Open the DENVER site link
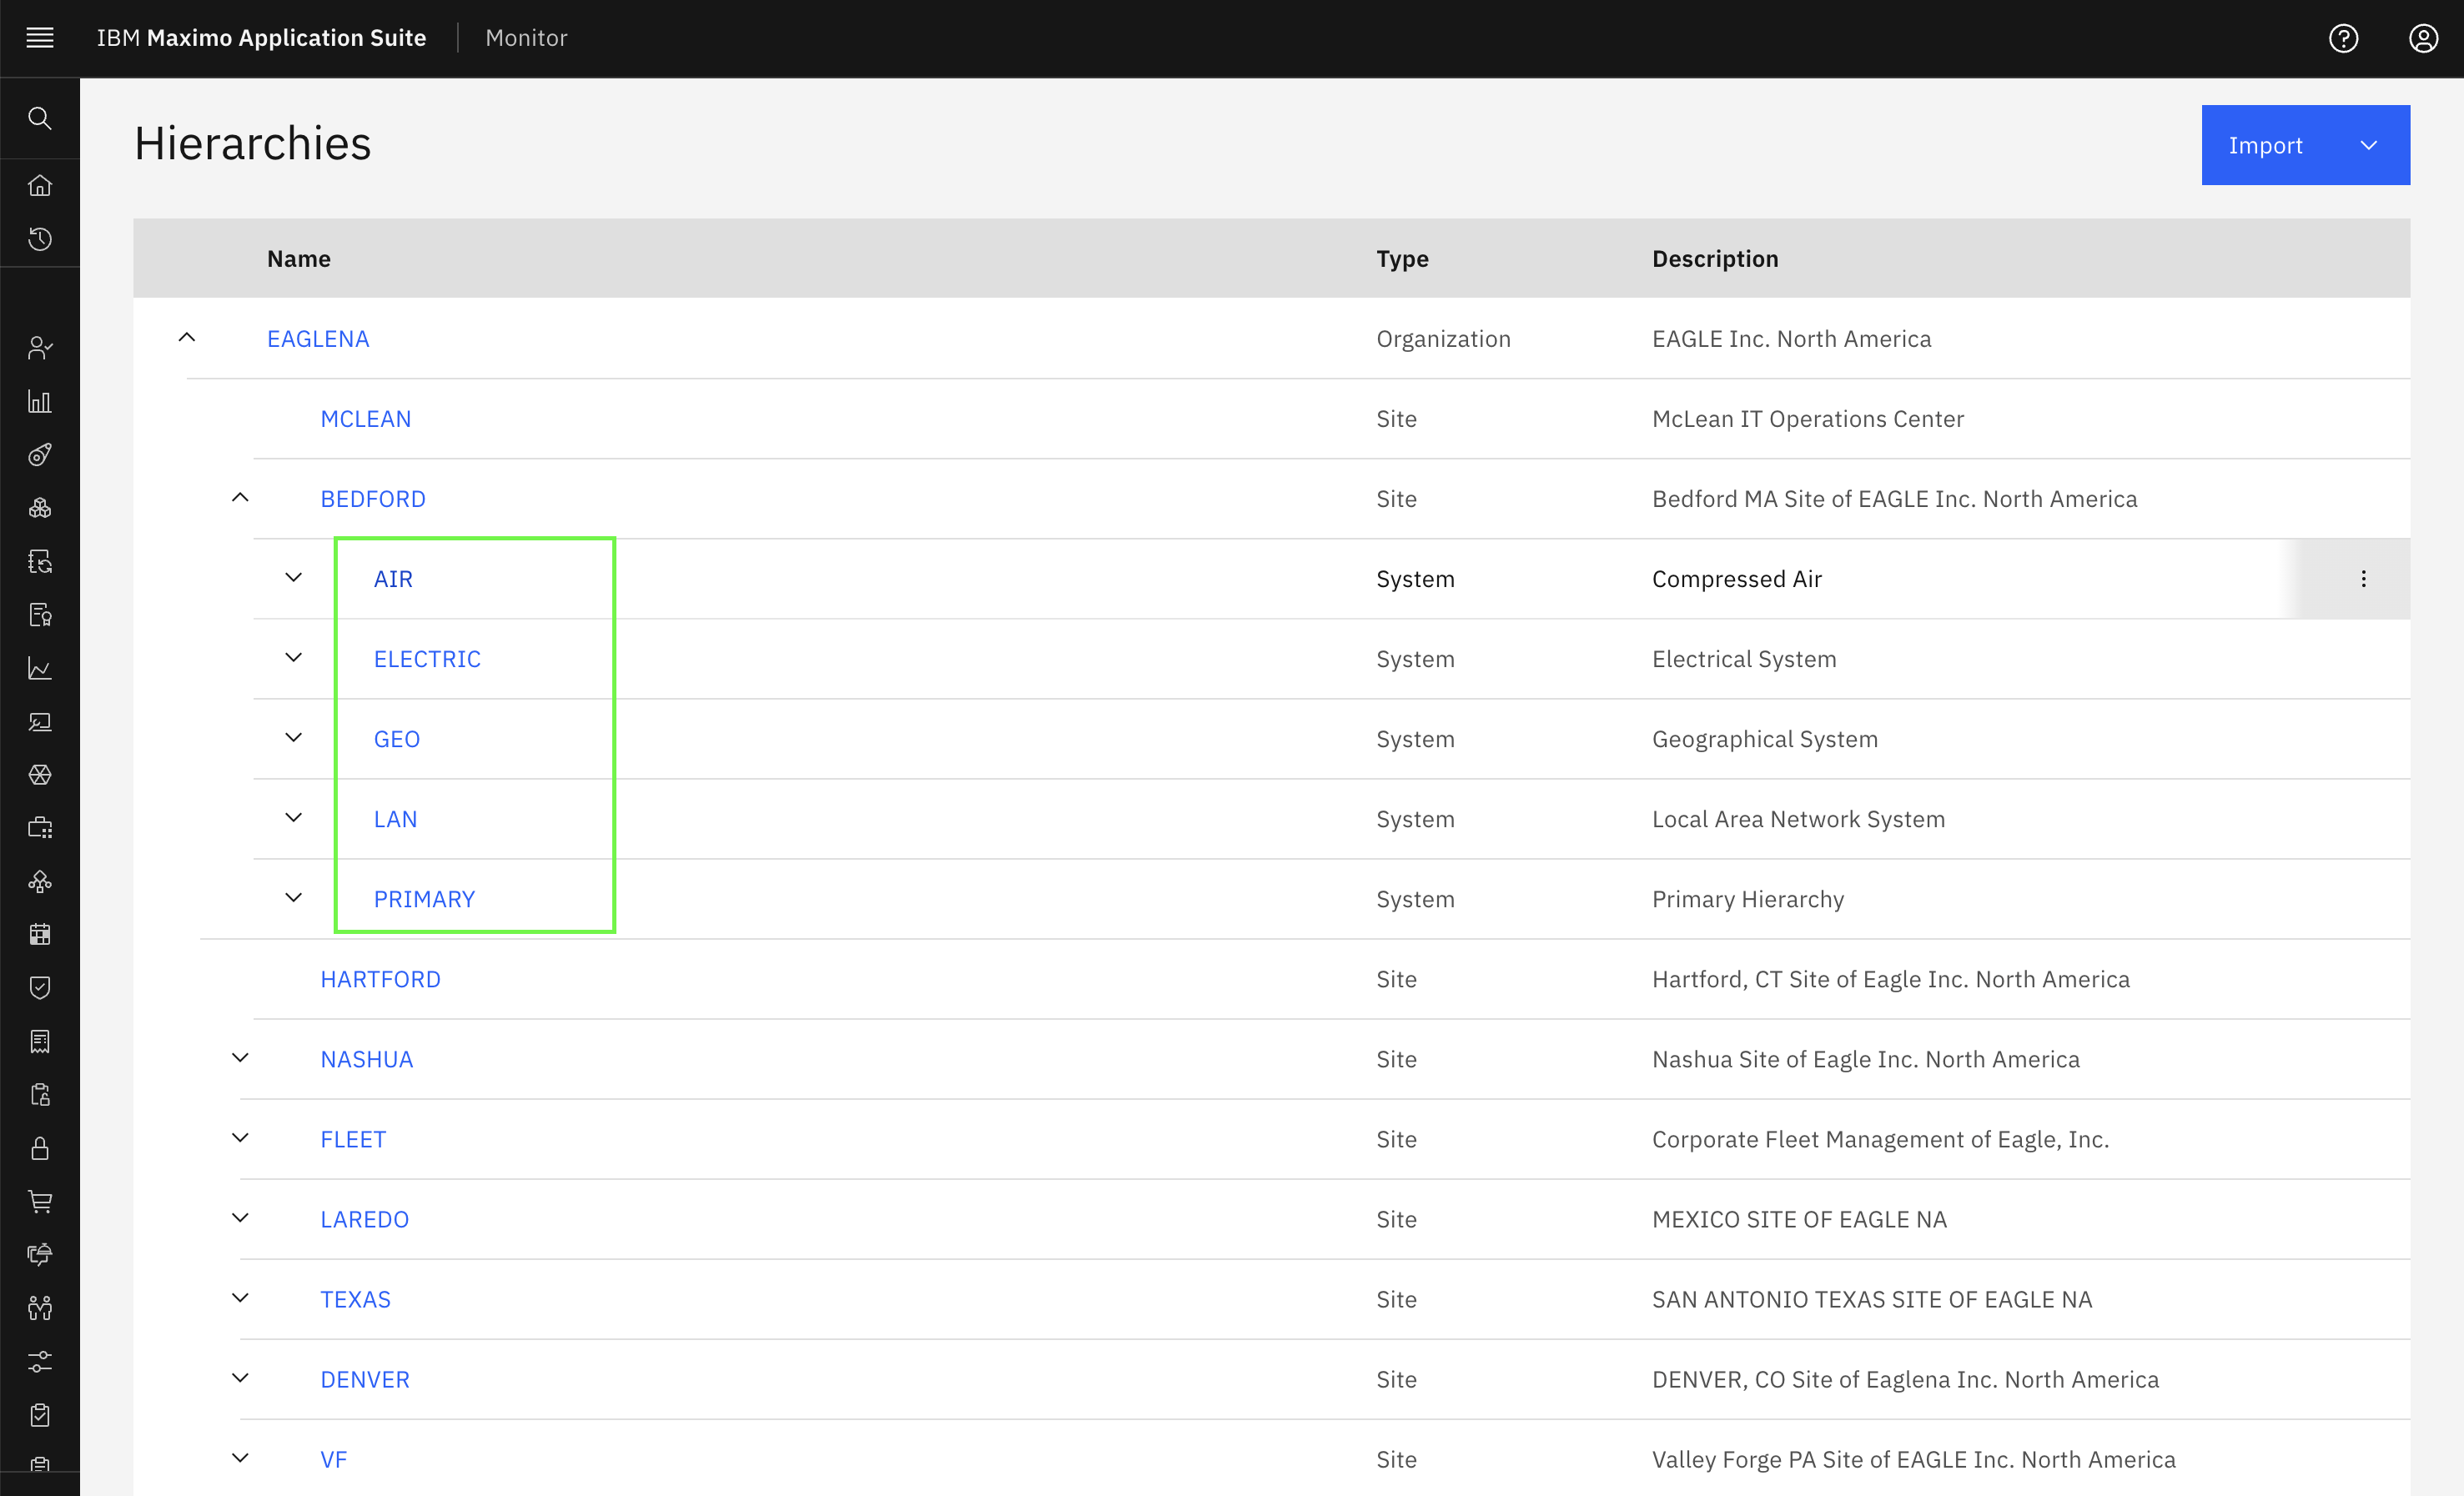The width and height of the screenshot is (2464, 1496). pyautogui.click(x=365, y=1379)
